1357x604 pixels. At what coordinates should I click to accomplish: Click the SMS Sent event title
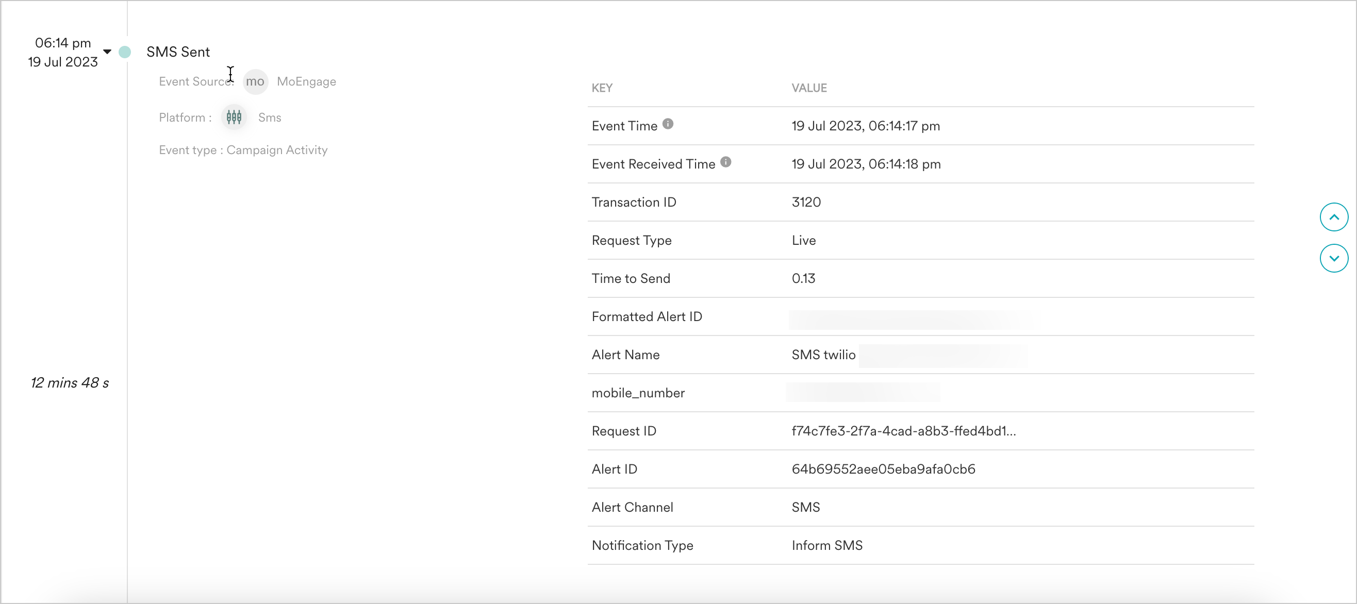coord(178,52)
